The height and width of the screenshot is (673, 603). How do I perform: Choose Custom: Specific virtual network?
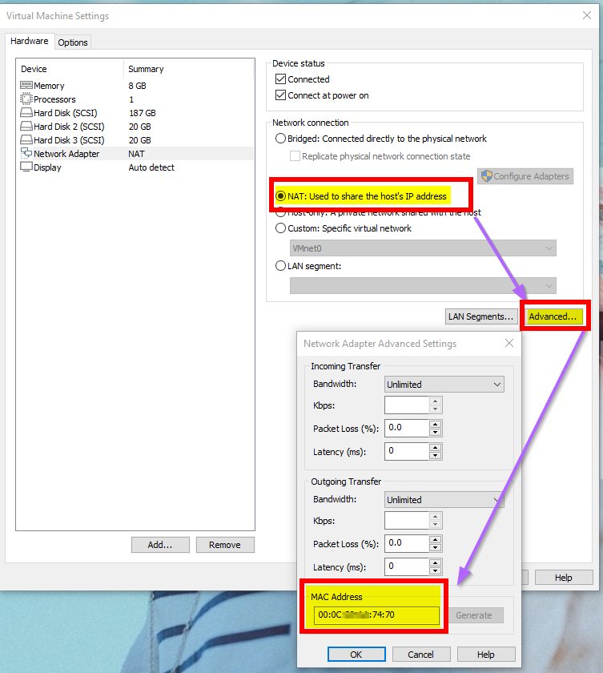tap(280, 228)
